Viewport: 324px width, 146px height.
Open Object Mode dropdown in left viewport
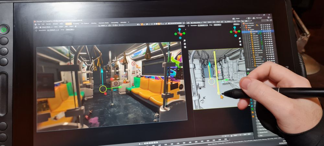(x=46, y=27)
